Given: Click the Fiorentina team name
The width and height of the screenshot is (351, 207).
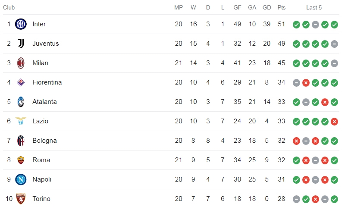Looking at the screenshot, I should pos(47,82).
